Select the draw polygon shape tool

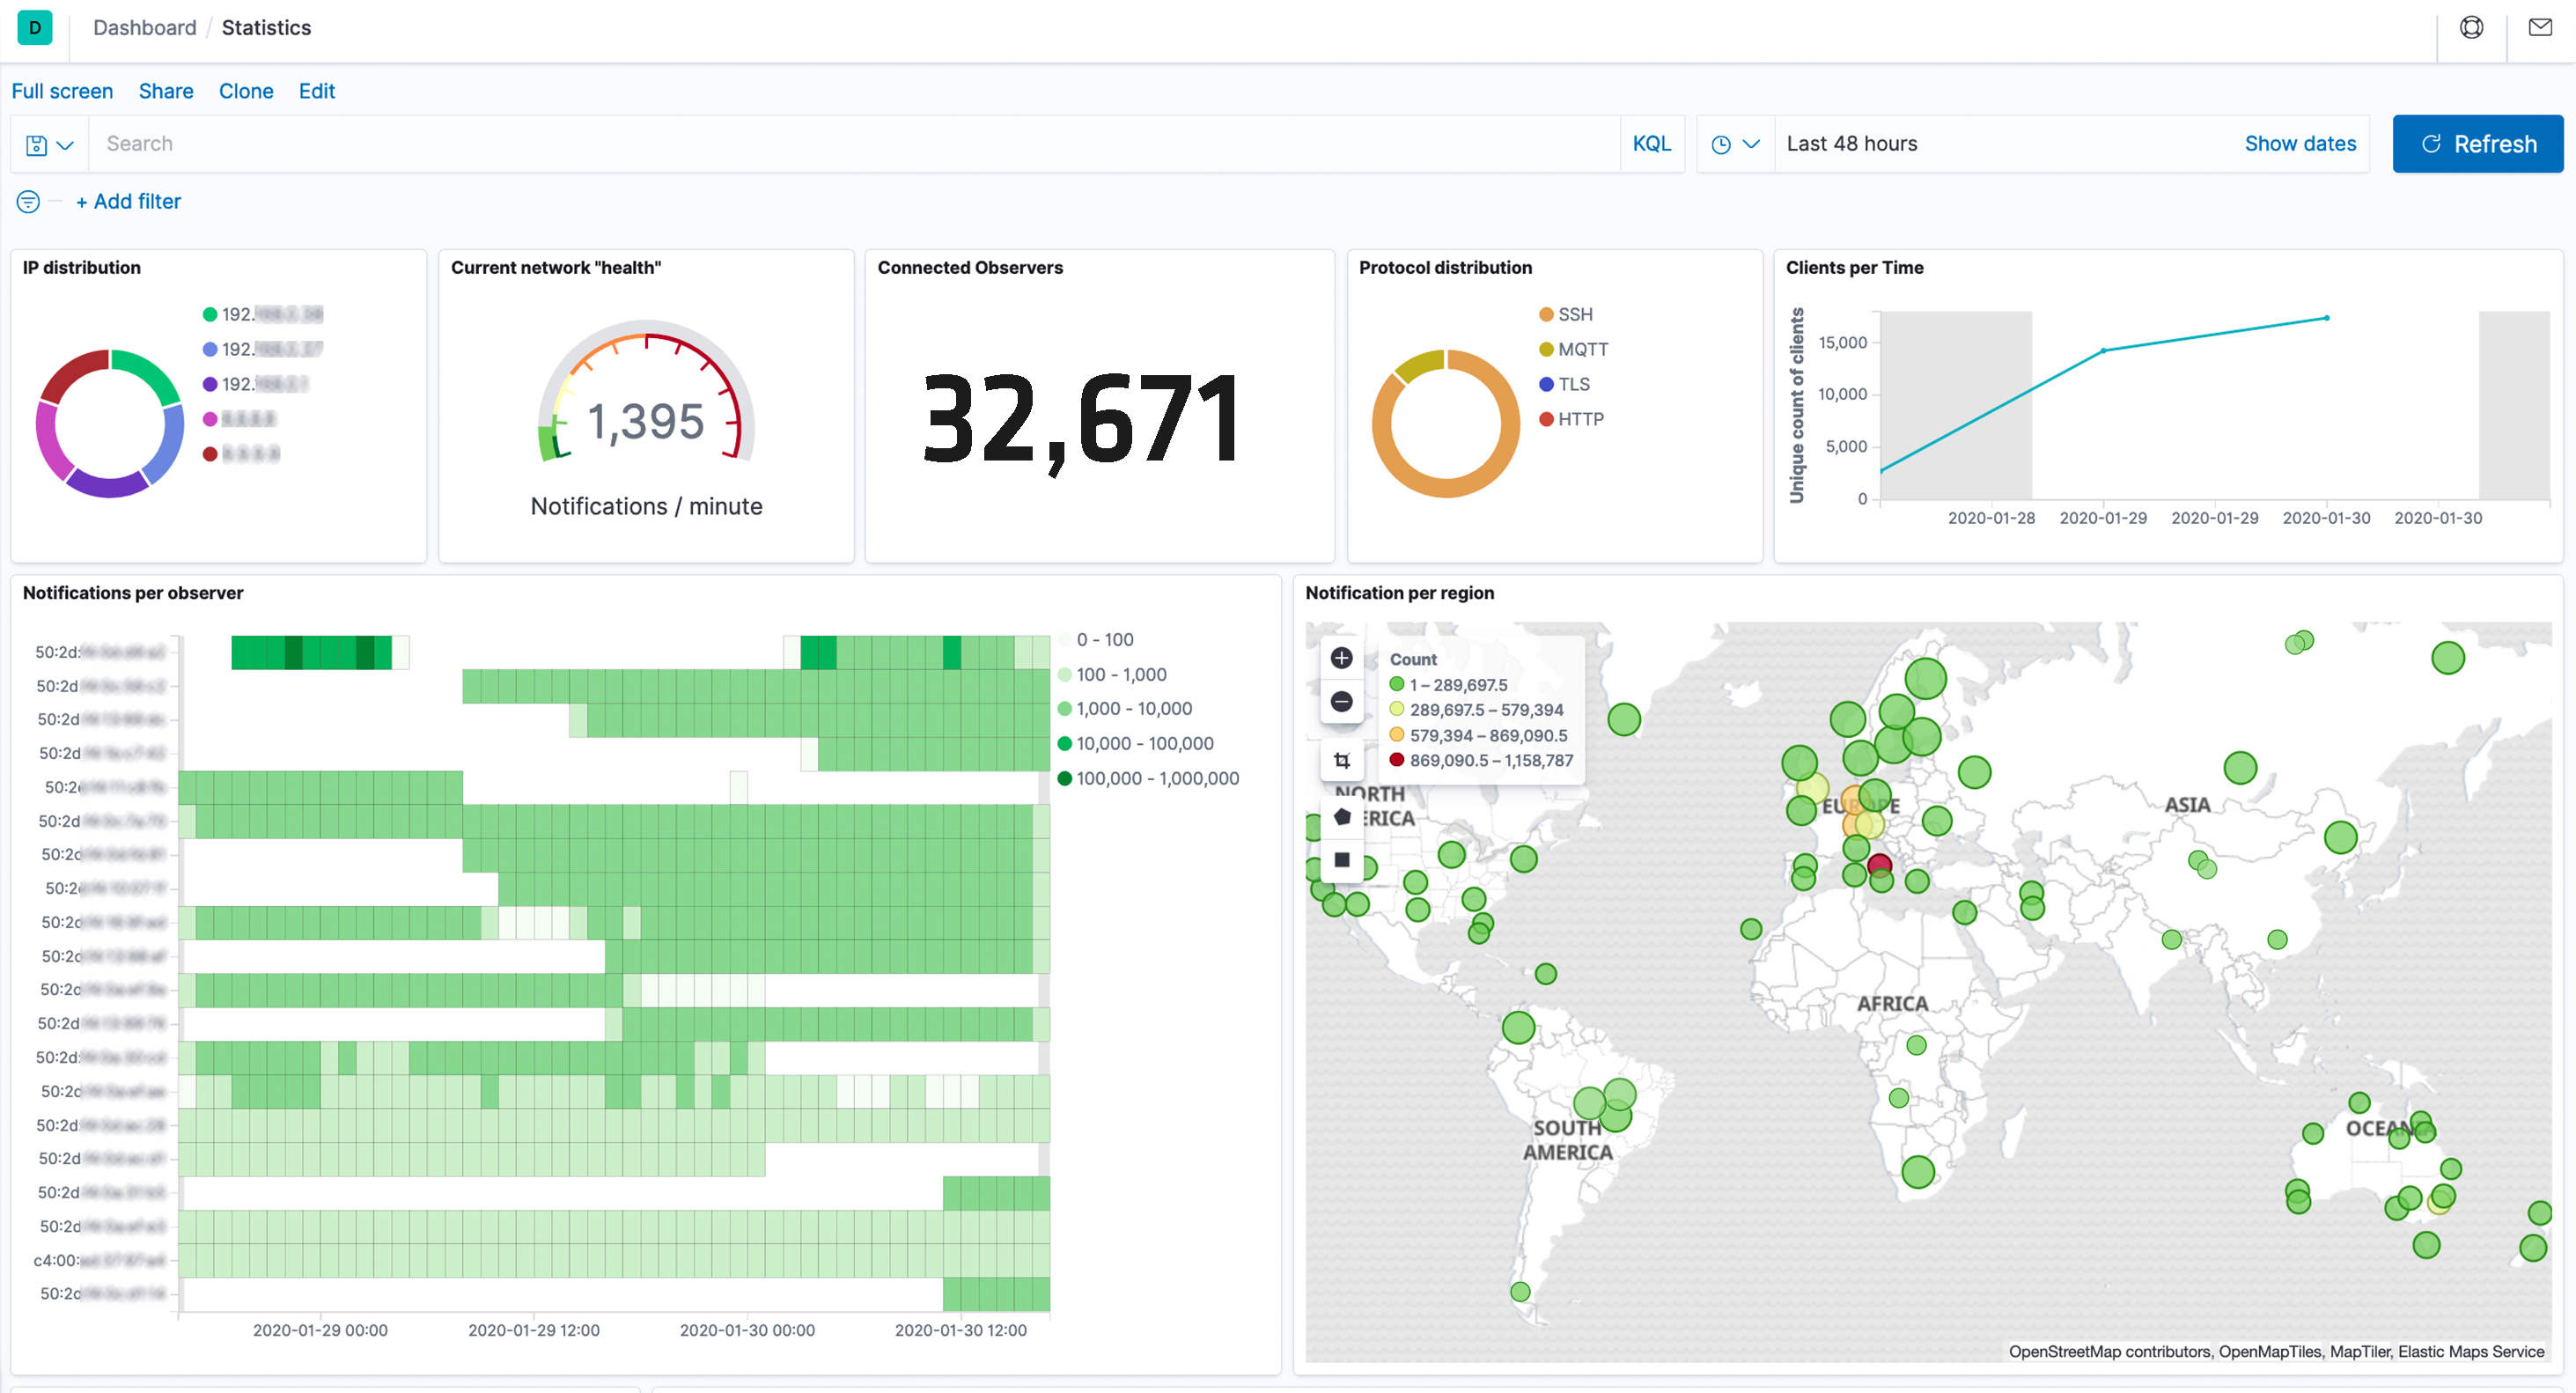click(1341, 817)
